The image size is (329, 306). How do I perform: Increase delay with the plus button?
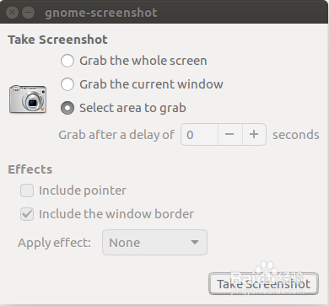pos(254,135)
